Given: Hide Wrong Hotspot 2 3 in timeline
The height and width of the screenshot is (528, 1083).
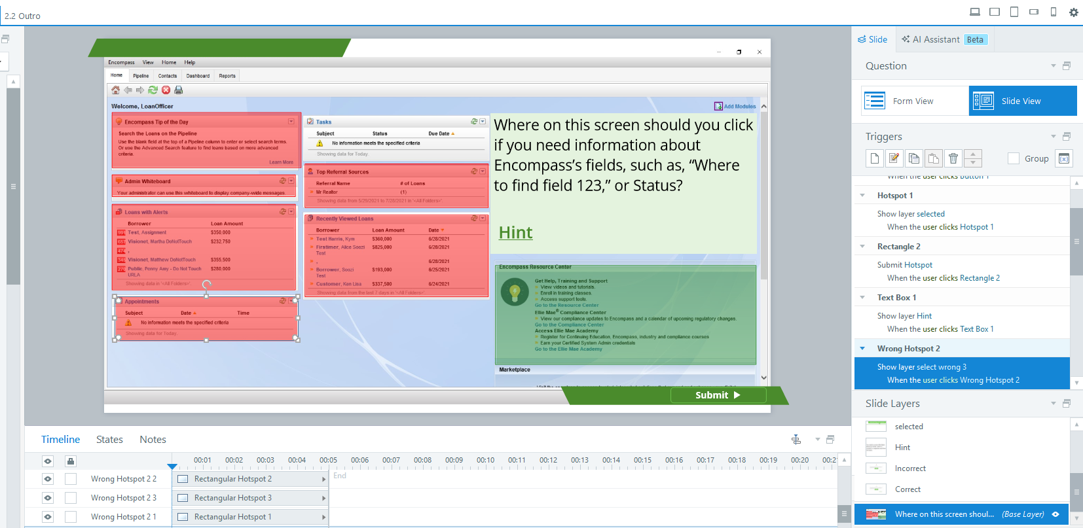Looking at the screenshot, I should (x=48, y=498).
